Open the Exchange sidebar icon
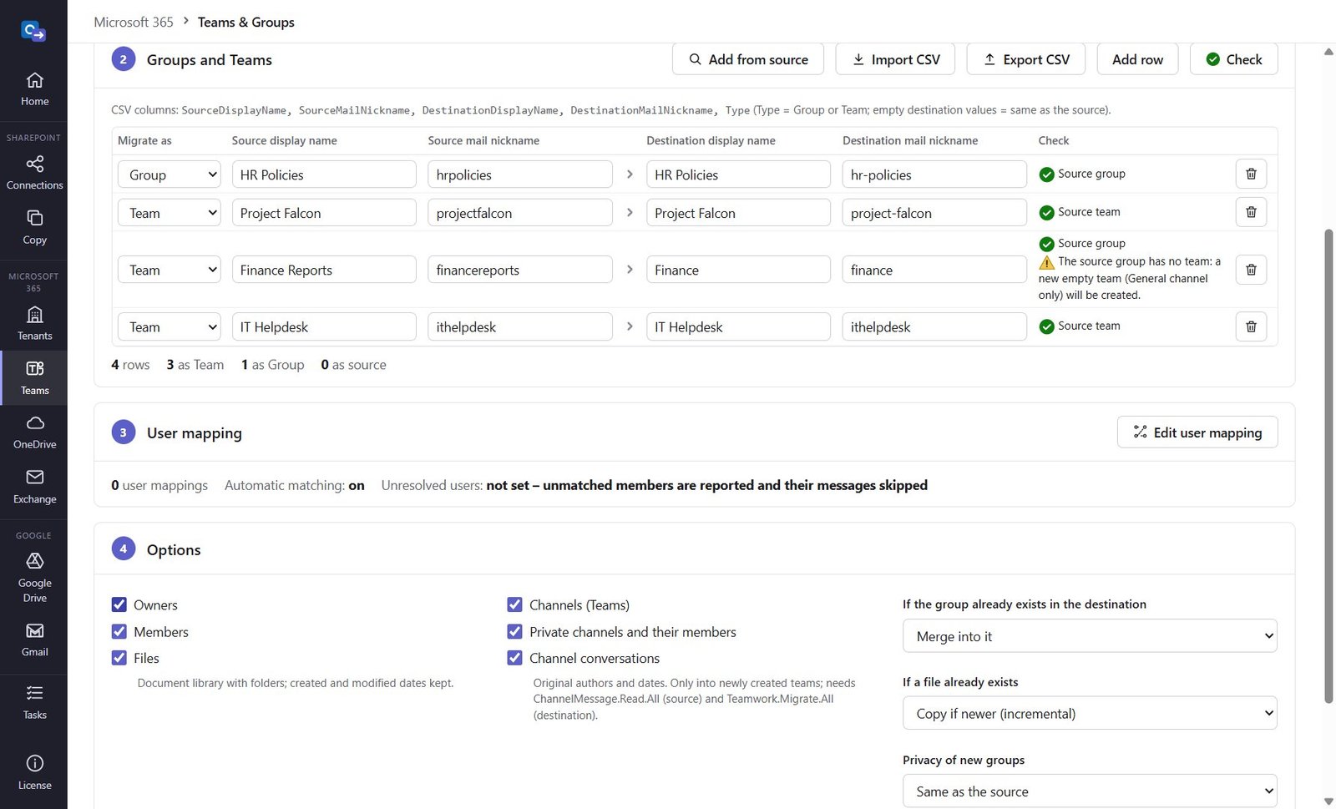 tap(34, 487)
